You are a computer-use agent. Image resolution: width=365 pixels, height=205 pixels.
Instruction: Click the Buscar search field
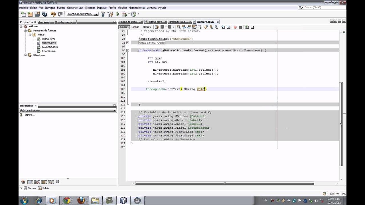click(x=322, y=7)
